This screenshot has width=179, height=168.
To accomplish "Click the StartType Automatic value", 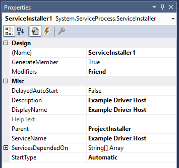I will [131, 157].
